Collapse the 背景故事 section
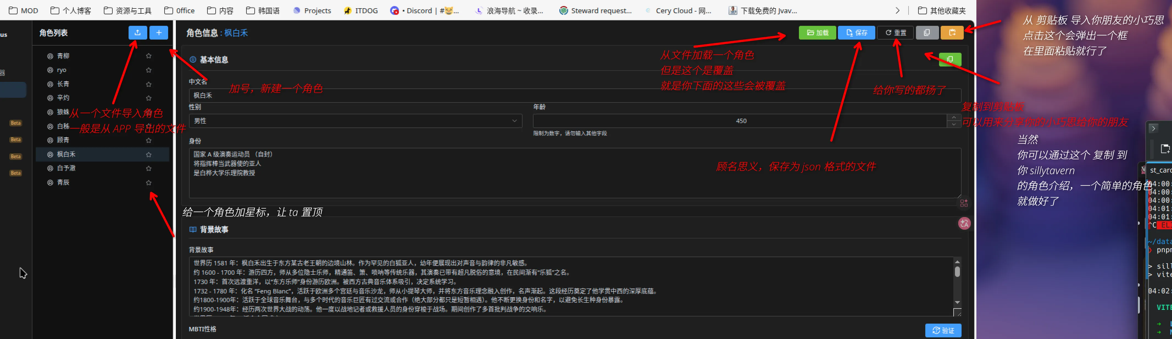Screen dimensions: 1172x339 pos(214,229)
